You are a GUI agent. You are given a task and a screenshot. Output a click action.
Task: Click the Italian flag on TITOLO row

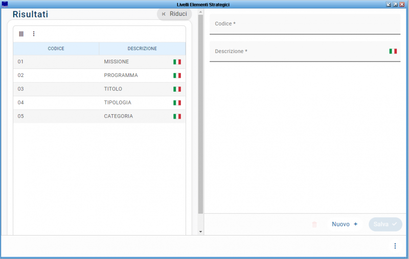click(x=177, y=89)
